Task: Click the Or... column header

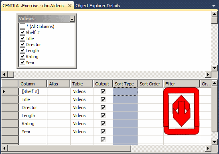Action: [x=206, y=84]
